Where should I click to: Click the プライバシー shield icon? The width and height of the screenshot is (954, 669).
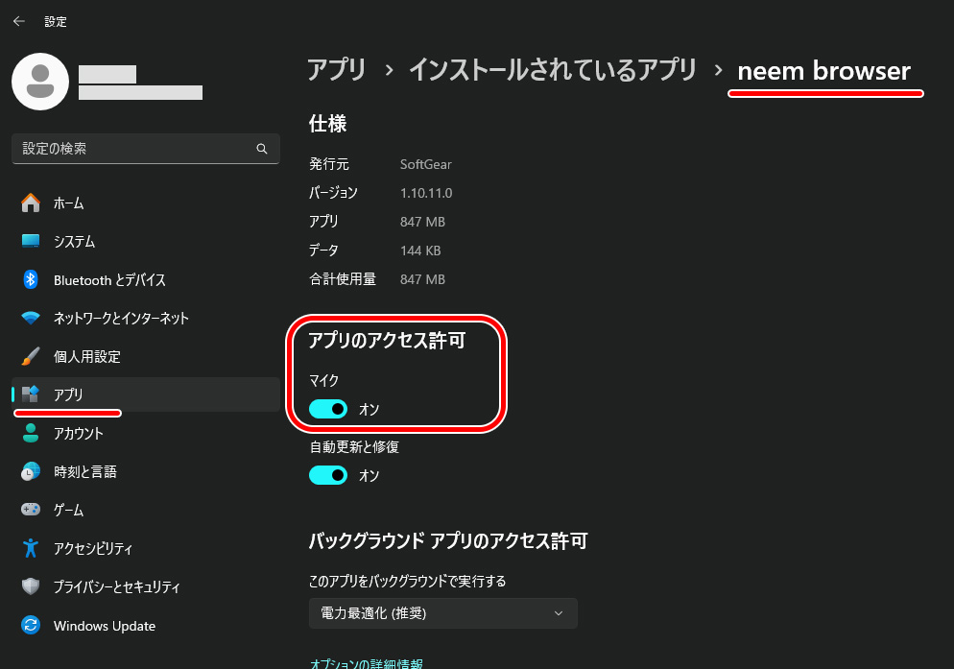[31, 586]
